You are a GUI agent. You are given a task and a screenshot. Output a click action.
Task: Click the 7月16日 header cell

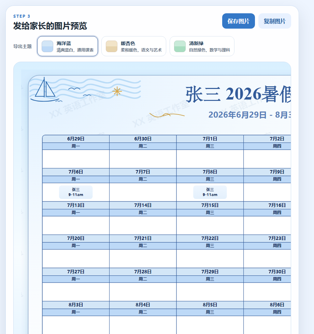267,205
